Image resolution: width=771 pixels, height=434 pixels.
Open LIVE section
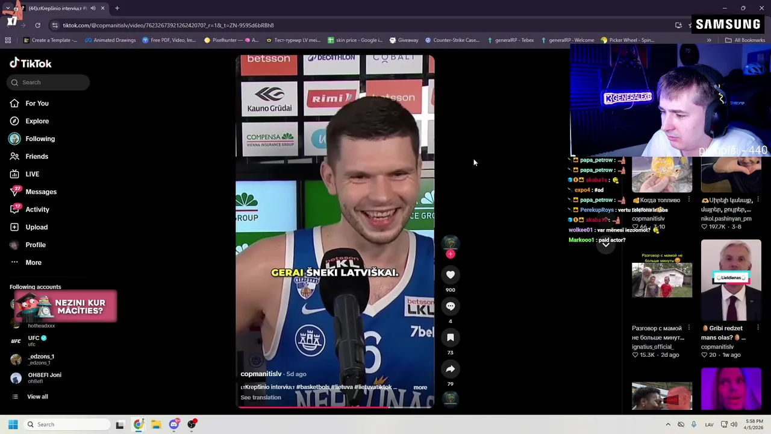tap(32, 174)
